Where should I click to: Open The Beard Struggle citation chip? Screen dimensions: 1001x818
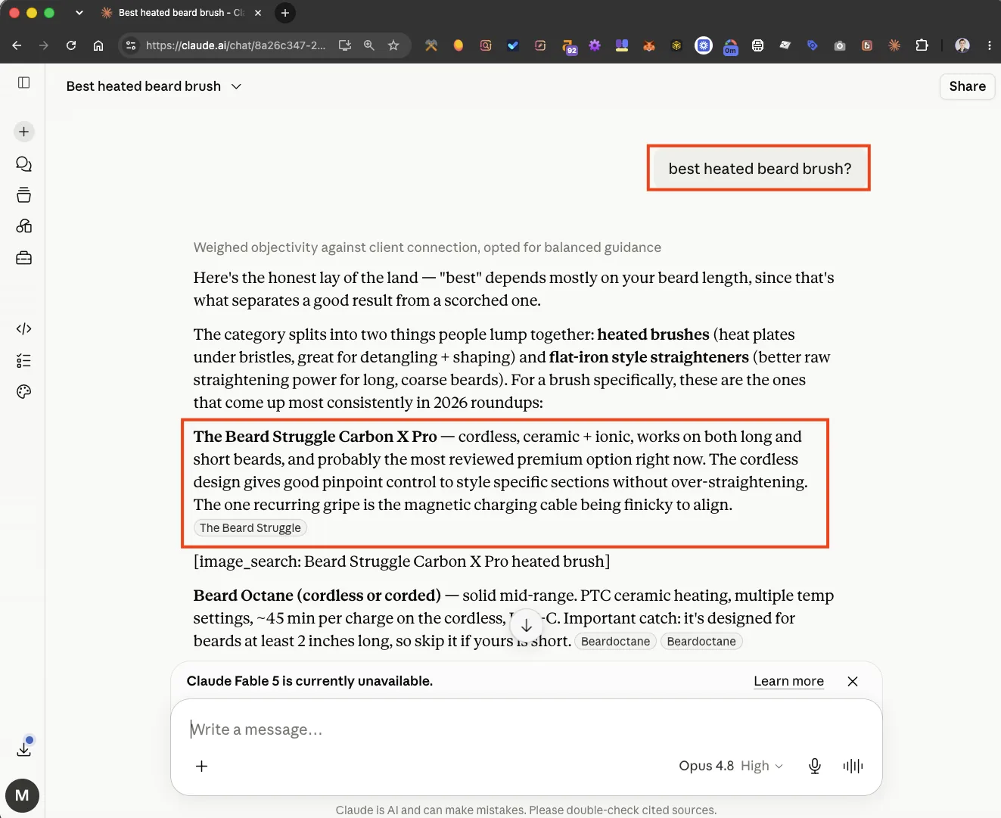pyautogui.click(x=250, y=528)
